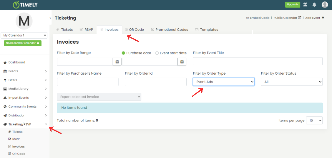This screenshot has width=332, height=158.
Task: Expand the Events sidebar chevron
Action: pyautogui.click(x=46, y=71)
